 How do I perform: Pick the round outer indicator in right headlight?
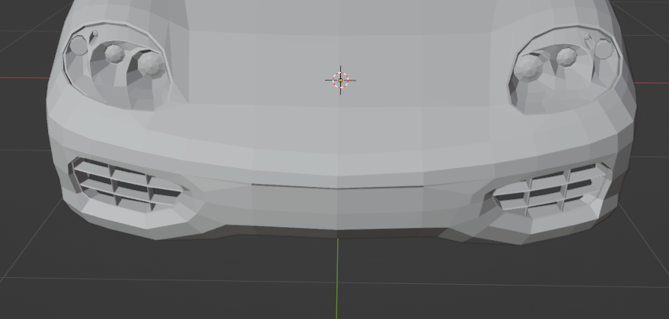coord(604,50)
